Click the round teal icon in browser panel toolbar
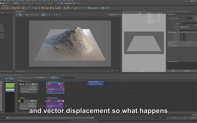Viewport: 197px width, 123px height. coord(7,79)
